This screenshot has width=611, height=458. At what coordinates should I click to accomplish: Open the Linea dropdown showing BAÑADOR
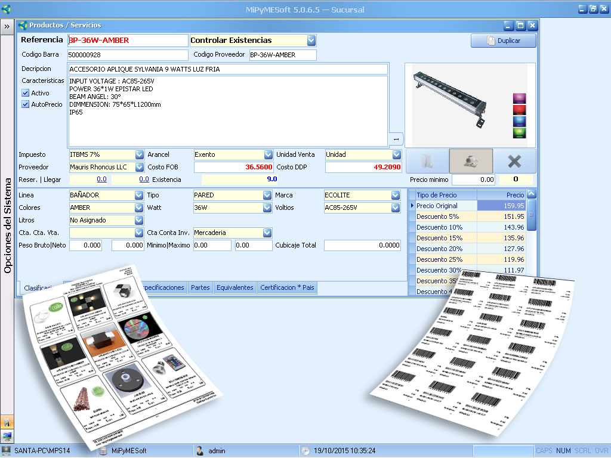[x=138, y=195]
